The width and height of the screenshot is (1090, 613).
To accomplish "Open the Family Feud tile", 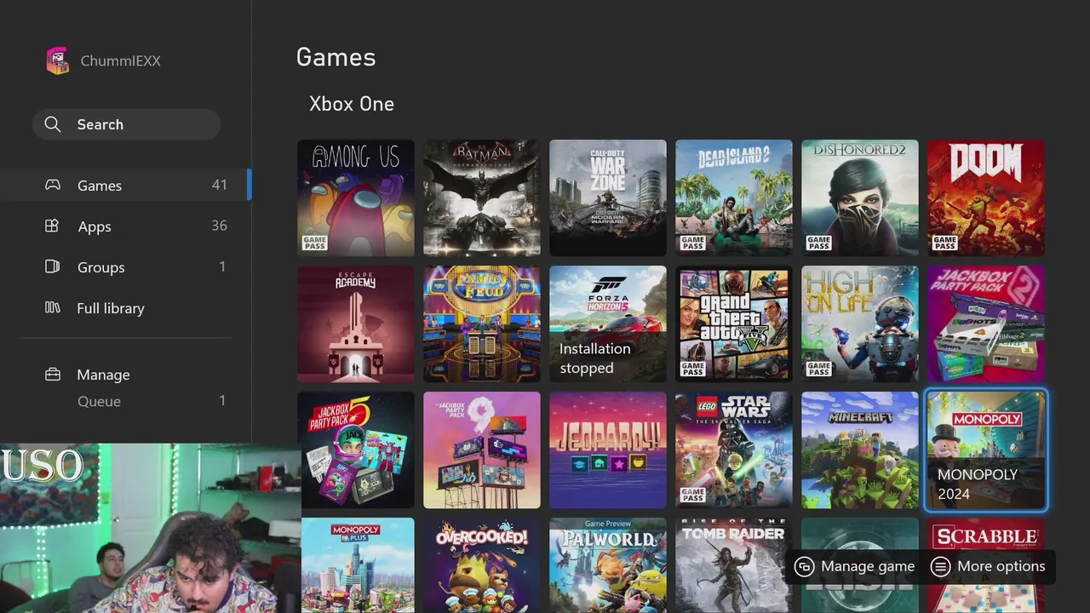I will click(x=482, y=324).
